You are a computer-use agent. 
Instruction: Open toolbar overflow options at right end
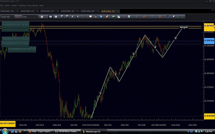tap(184, 17)
